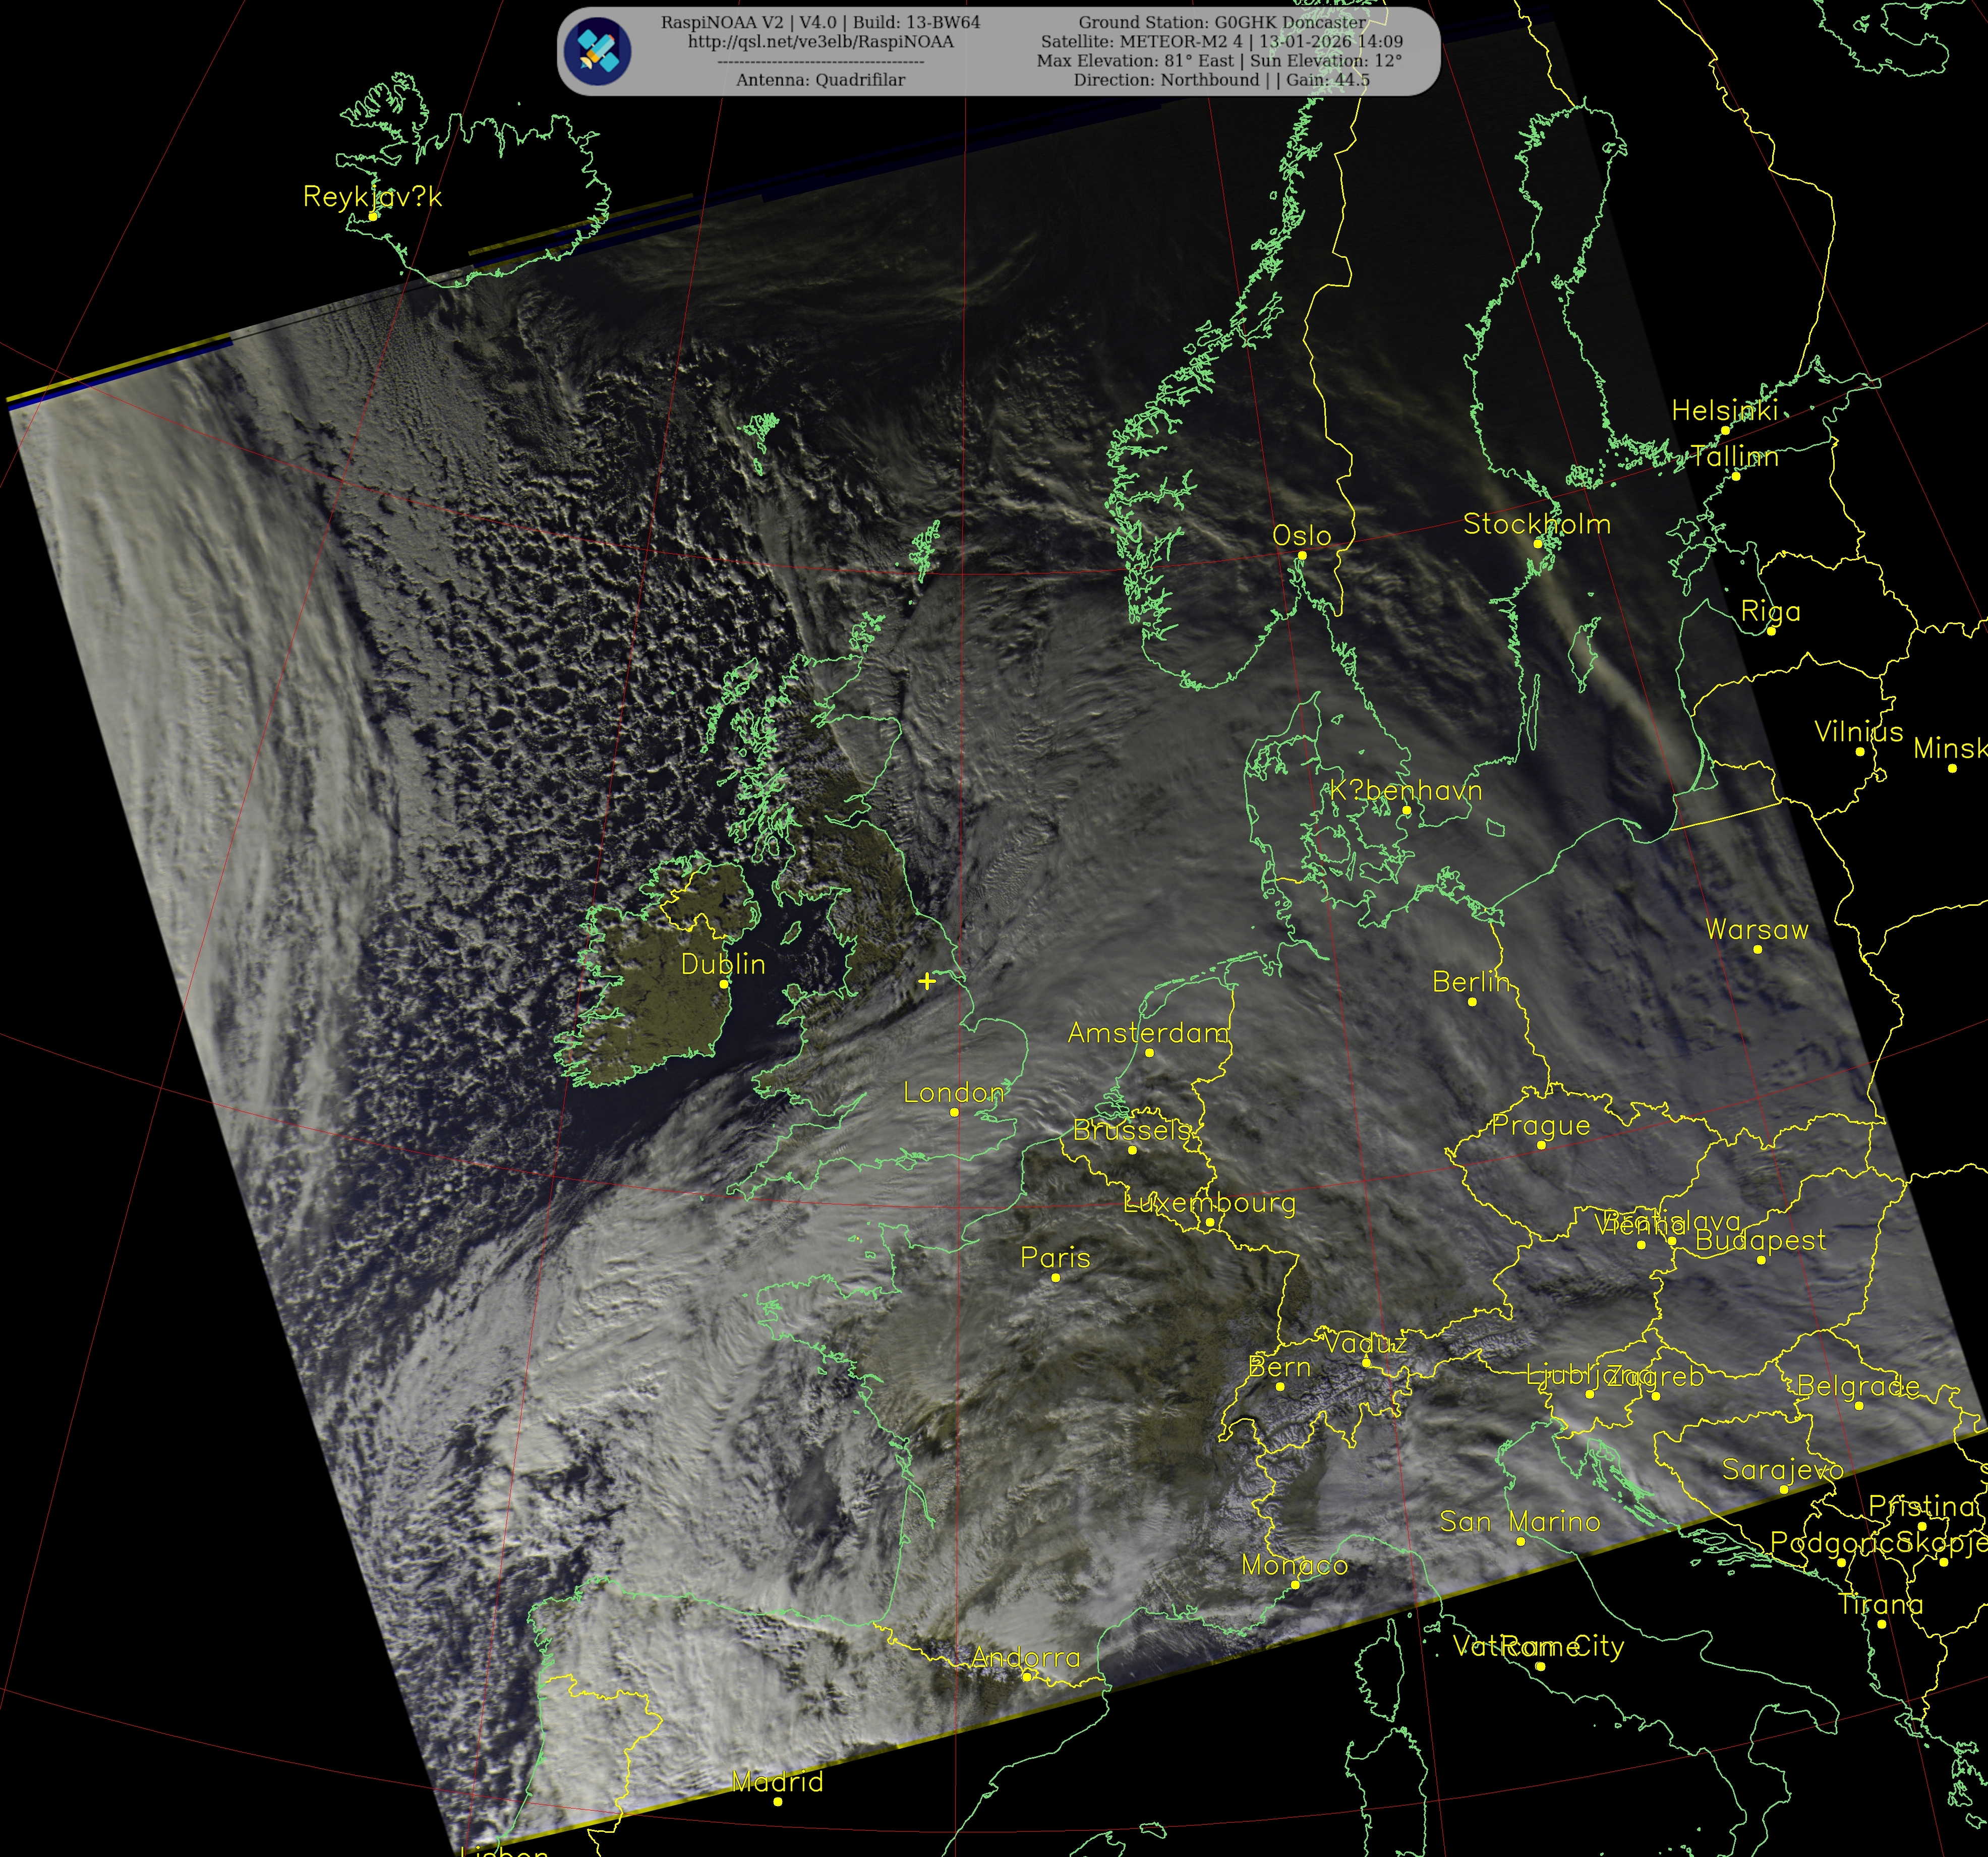The width and height of the screenshot is (1988, 1857).
Task: Click the Ground Station G0GHK Doncaster text
Action: tap(1221, 22)
